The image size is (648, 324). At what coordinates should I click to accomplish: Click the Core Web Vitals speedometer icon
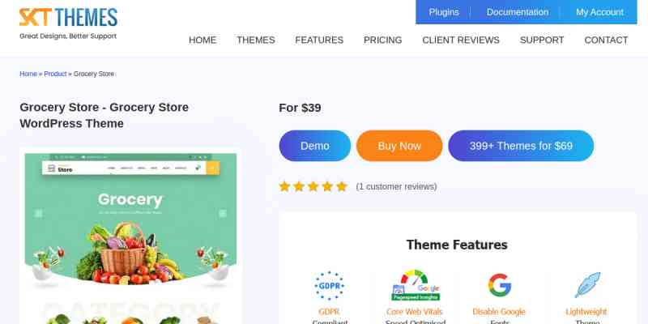coord(416,285)
